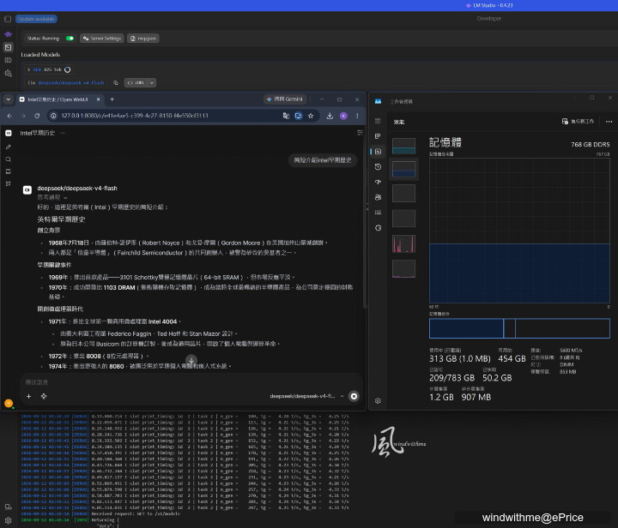Open Task Manager hamburger navigation menu
Screen dimensions: 618x528
378,121
